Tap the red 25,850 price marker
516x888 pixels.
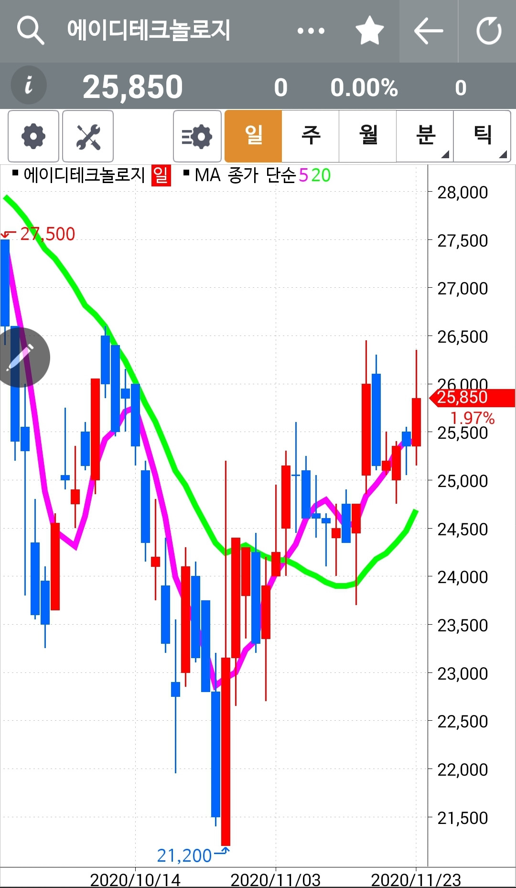472,398
